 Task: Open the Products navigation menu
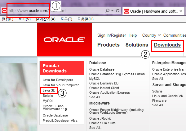coord(108,45)
